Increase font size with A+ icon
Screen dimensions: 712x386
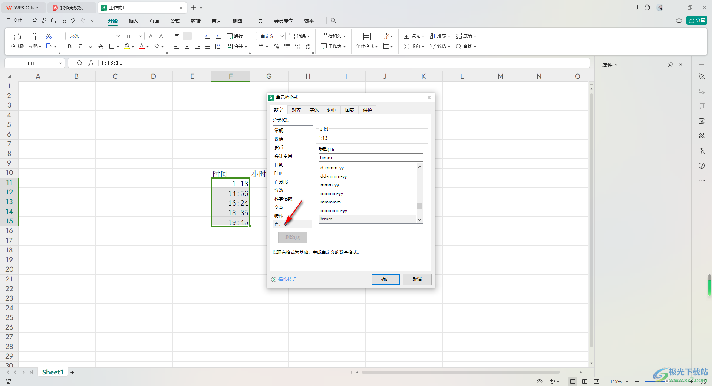151,36
